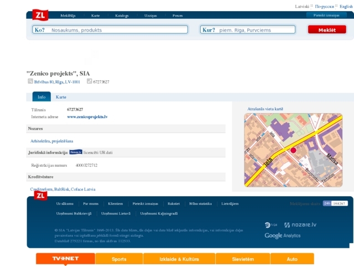
Task: Click the Pieteikt izmaiņas button in the header
Action: [x=326, y=15]
